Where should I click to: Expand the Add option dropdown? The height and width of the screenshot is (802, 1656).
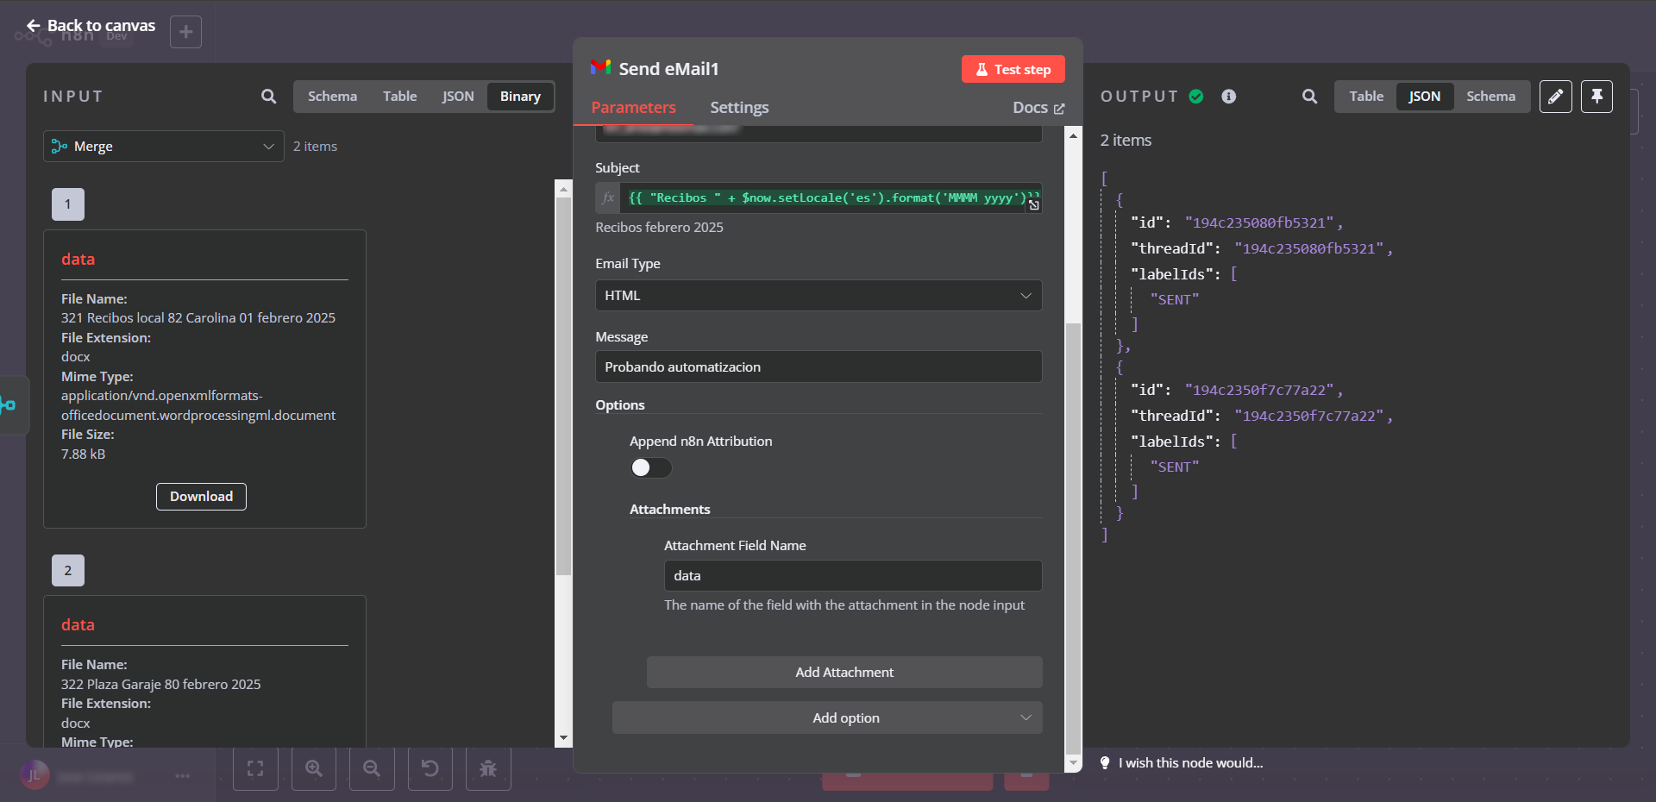[827, 717]
